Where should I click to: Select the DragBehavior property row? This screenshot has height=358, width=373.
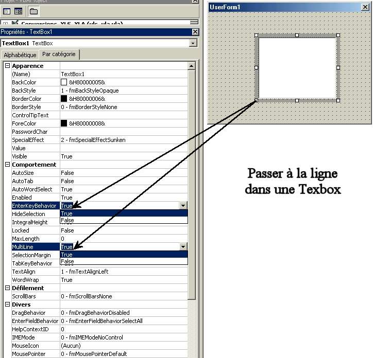point(99,313)
